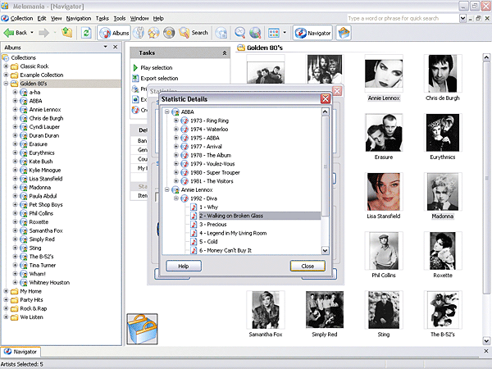This screenshot has width=492, height=369.
Task: Open the Tools menu
Action: [120, 18]
